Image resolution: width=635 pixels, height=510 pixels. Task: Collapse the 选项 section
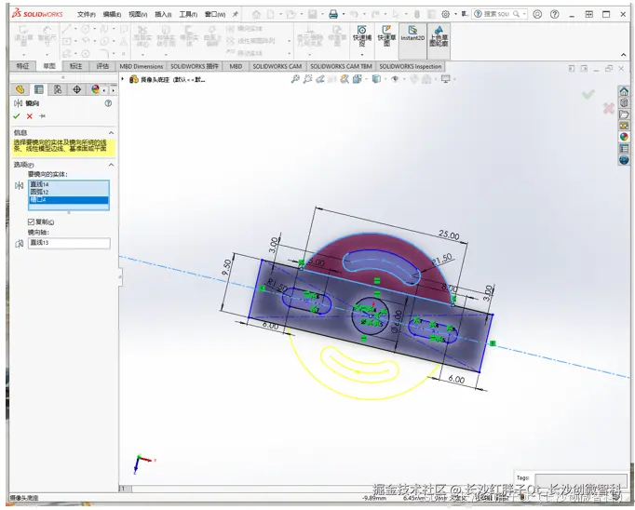point(111,165)
